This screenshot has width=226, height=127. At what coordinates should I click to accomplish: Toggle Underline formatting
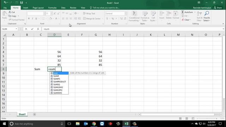coord(36,19)
